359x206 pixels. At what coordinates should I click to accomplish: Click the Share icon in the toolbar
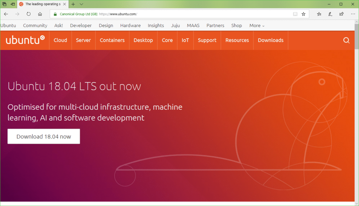341,14
